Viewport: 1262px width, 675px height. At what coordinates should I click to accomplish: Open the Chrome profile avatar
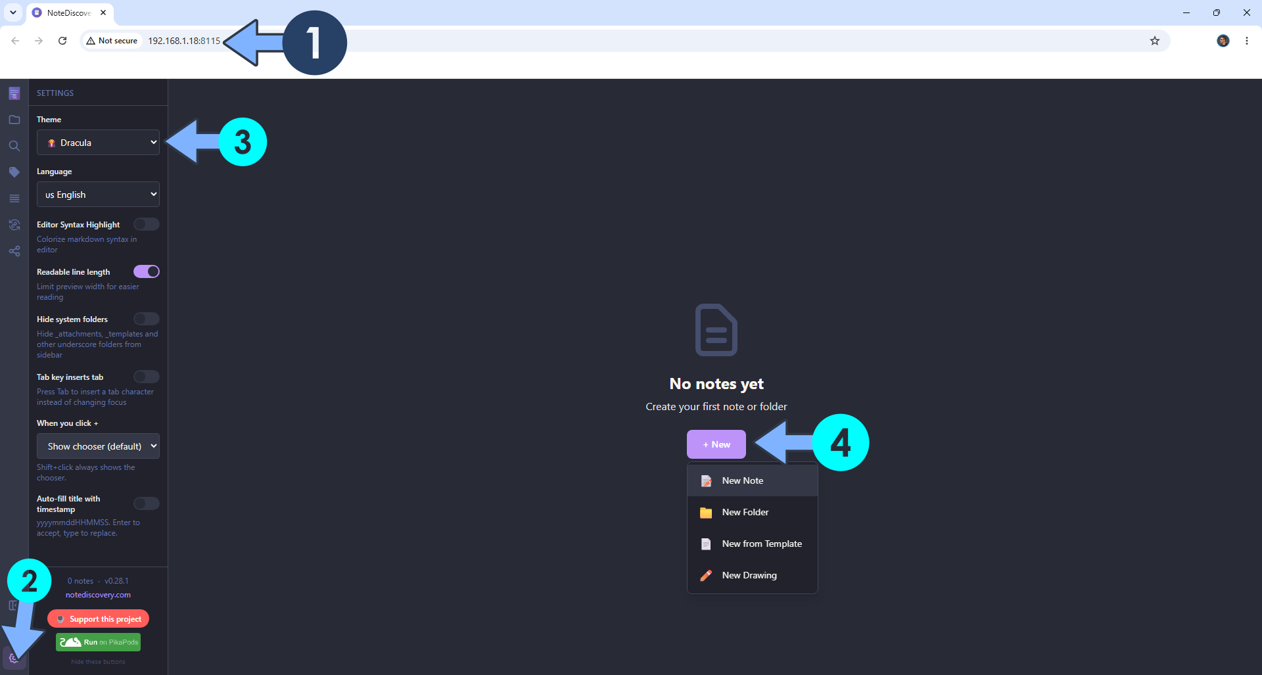pyautogui.click(x=1223, y=41)
